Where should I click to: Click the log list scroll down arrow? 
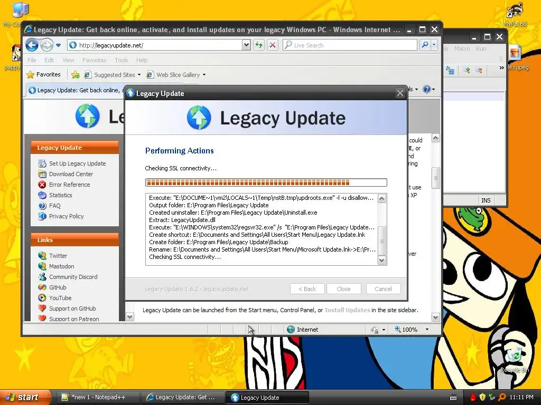[x=381, y=261]
